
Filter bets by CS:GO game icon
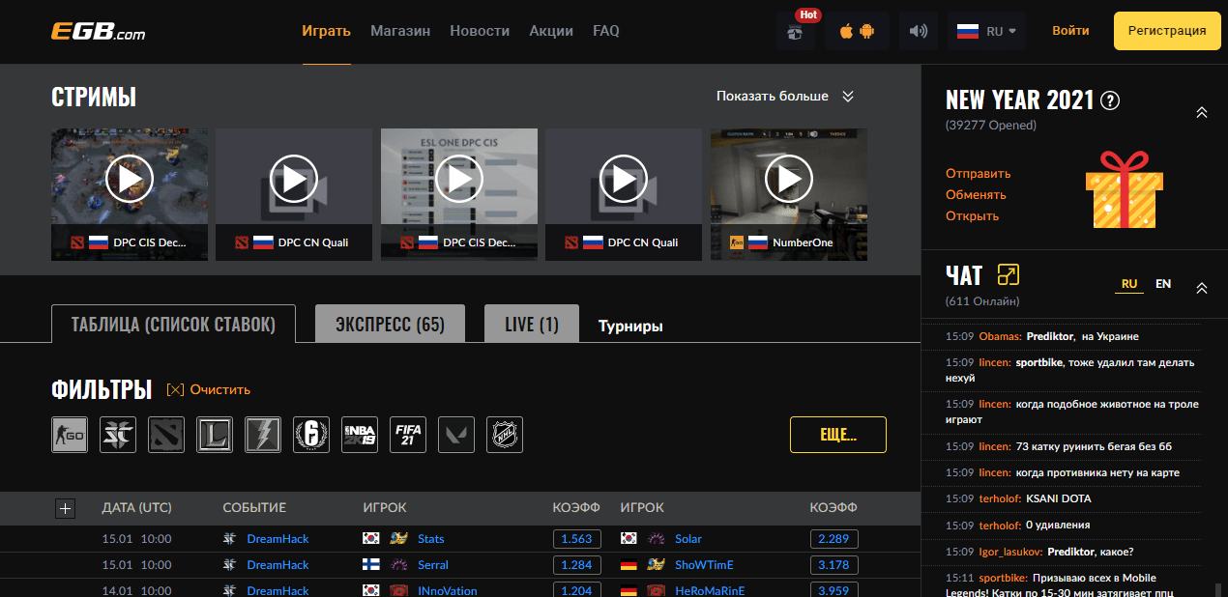70,435
